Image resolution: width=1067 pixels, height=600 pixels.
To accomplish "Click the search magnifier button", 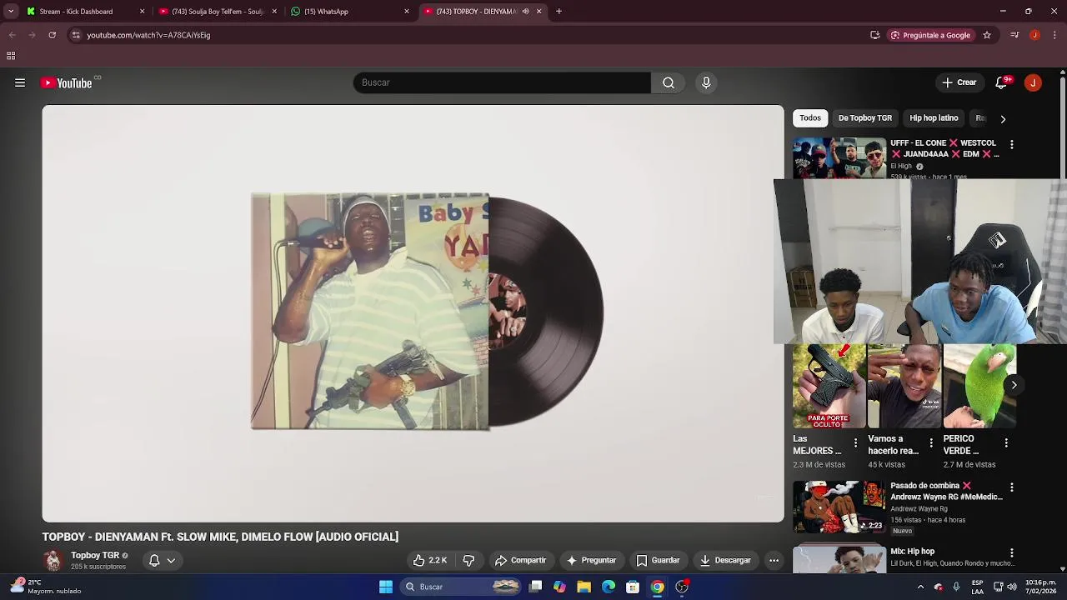I will click(669, 82).
